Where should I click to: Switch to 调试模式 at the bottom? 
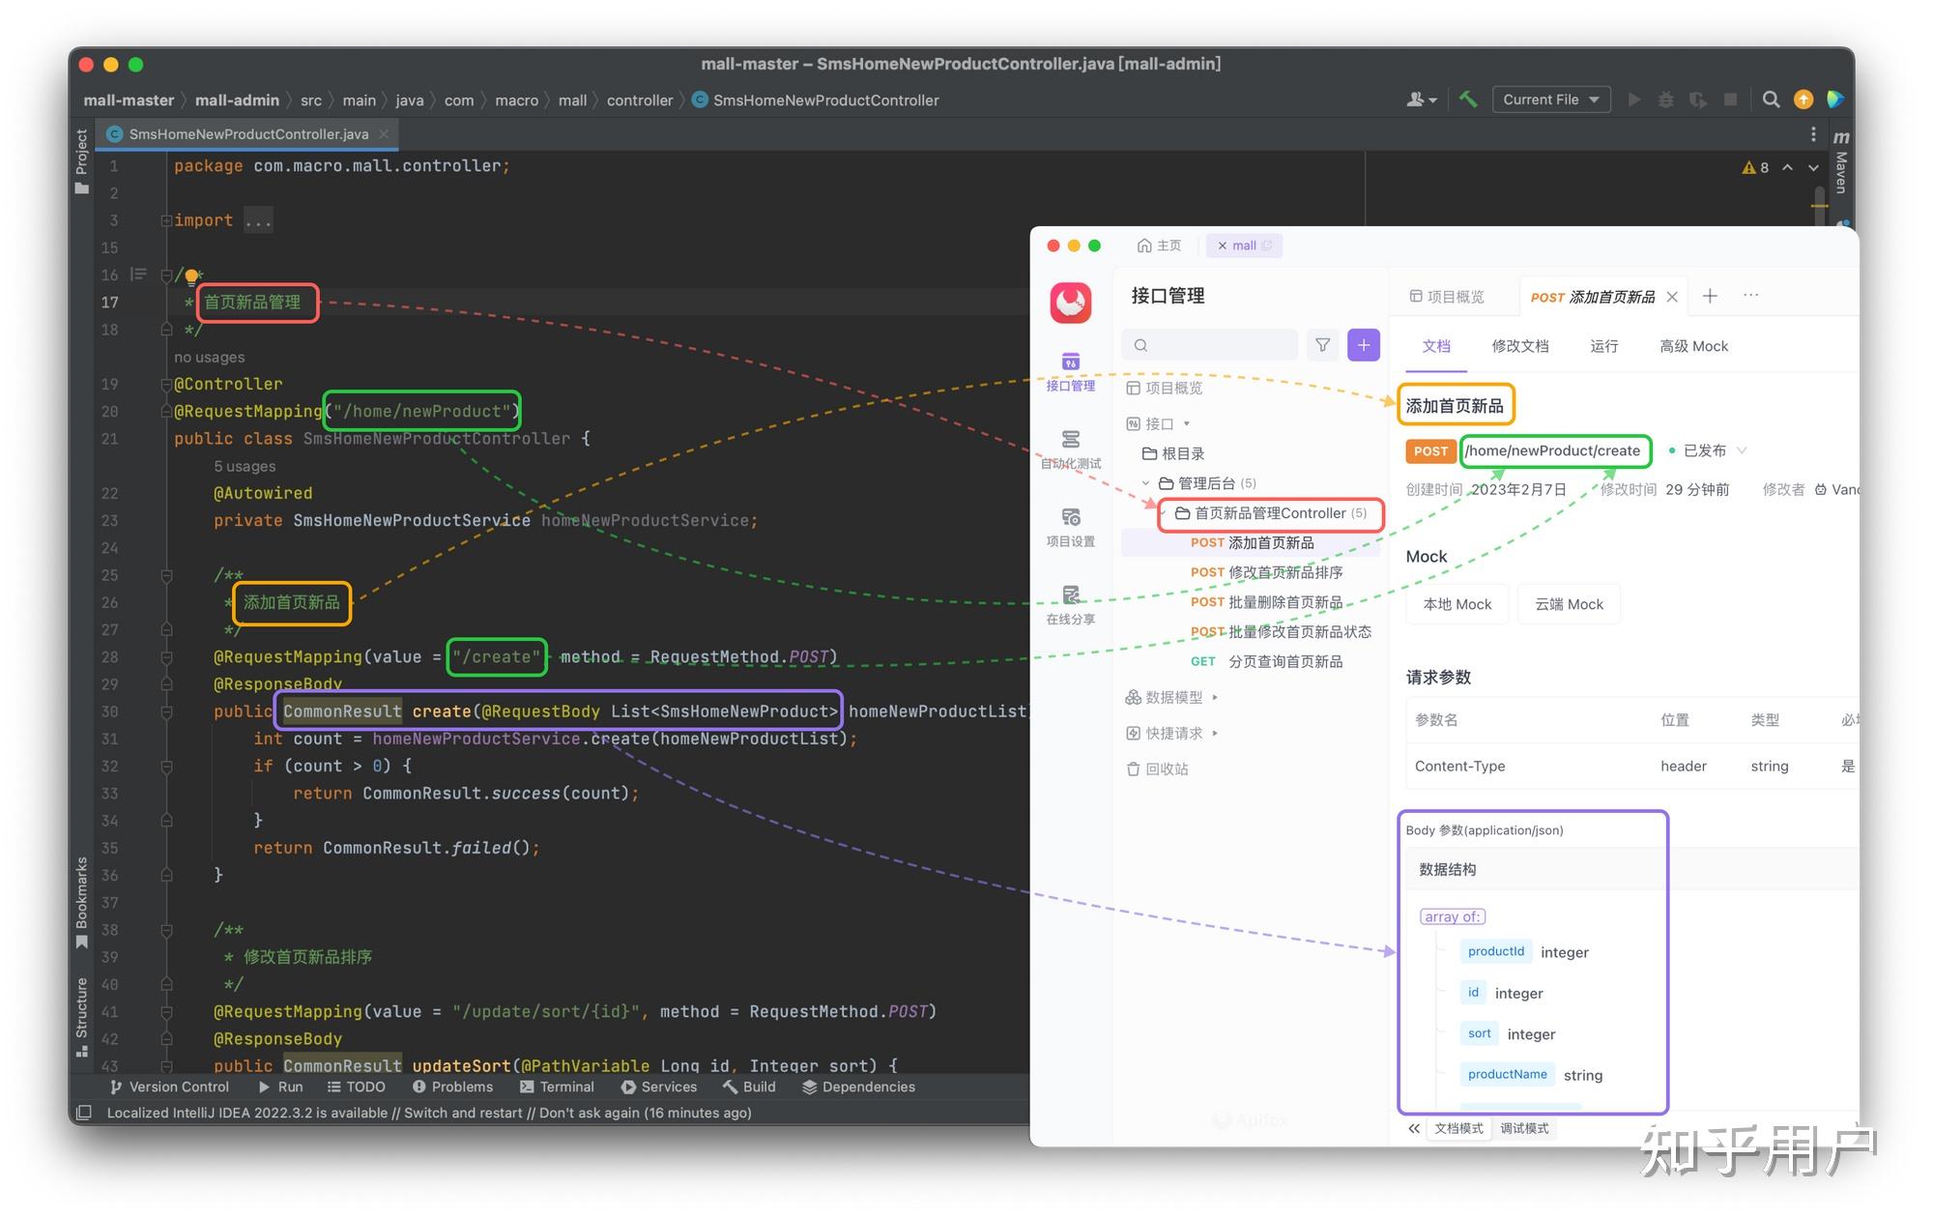[x=1524, y=1128]
